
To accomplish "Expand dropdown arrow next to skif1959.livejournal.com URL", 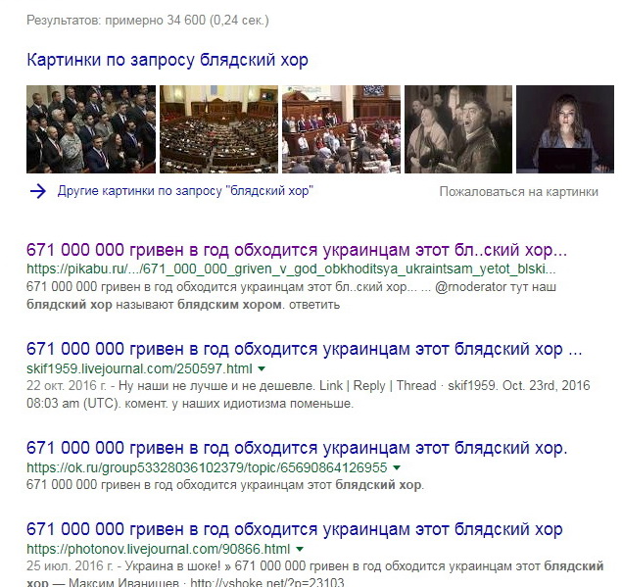I will (262, 368).
